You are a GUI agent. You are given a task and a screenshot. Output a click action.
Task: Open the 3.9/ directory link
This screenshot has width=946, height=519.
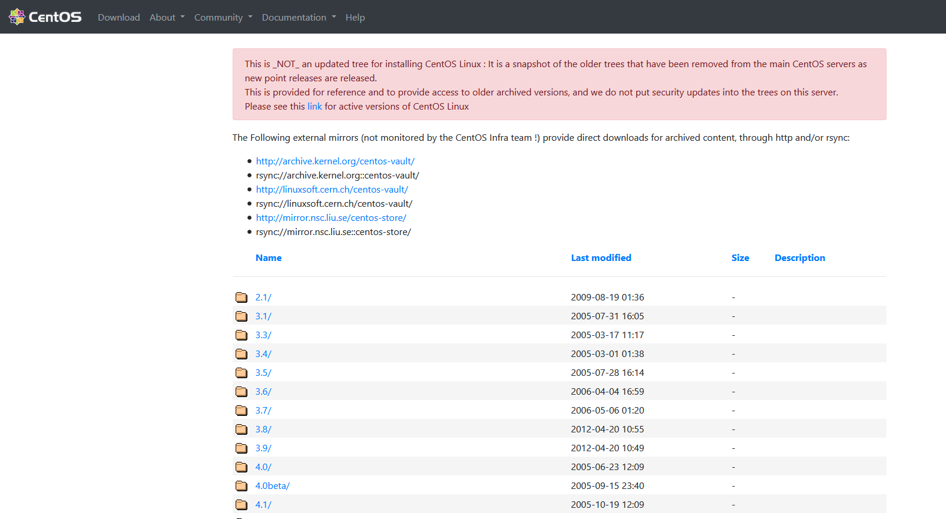(x=263, y=448)
